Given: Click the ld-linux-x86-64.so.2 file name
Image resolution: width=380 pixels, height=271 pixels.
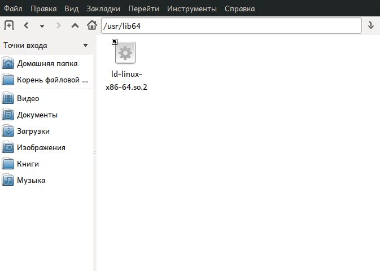Looking at the screenshot, I should pyautogui.click(x=126, y=81).
